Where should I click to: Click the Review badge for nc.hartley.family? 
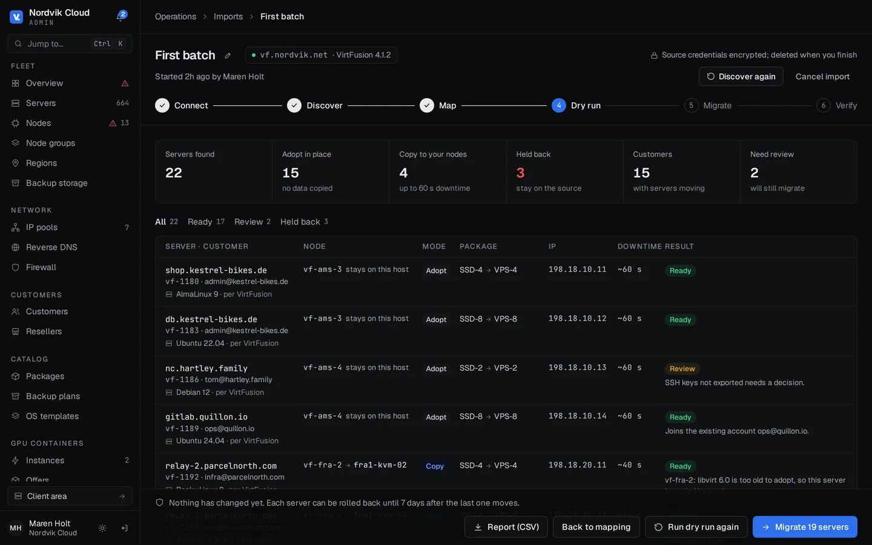(x=682, y=369)
